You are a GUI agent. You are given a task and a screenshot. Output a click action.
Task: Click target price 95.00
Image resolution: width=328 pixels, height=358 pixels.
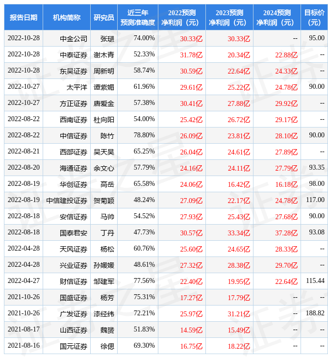(x=317, y=38)
